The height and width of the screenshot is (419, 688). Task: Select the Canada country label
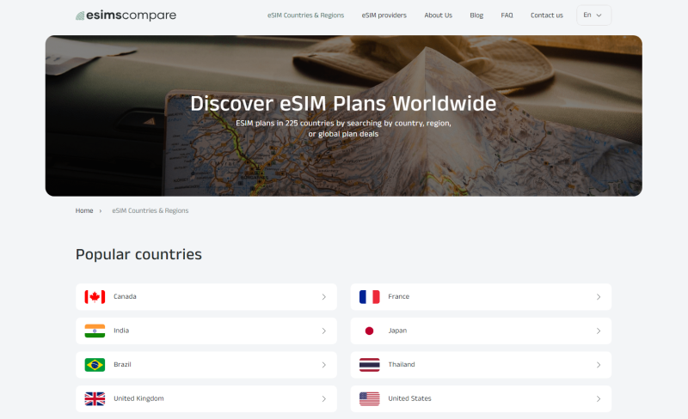tap(125, 297)
